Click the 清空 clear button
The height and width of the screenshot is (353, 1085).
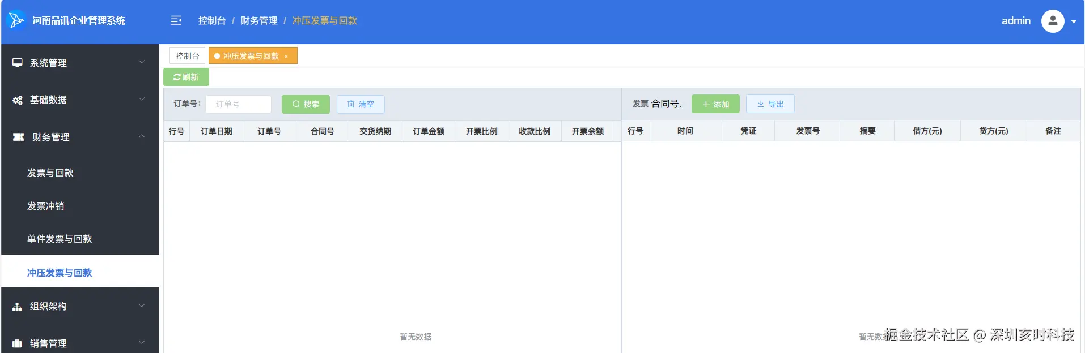(x=361, y=104)
